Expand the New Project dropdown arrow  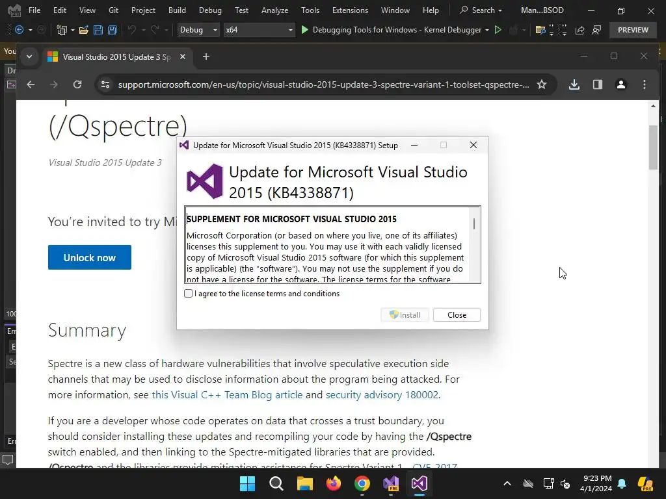click(73, 30)
